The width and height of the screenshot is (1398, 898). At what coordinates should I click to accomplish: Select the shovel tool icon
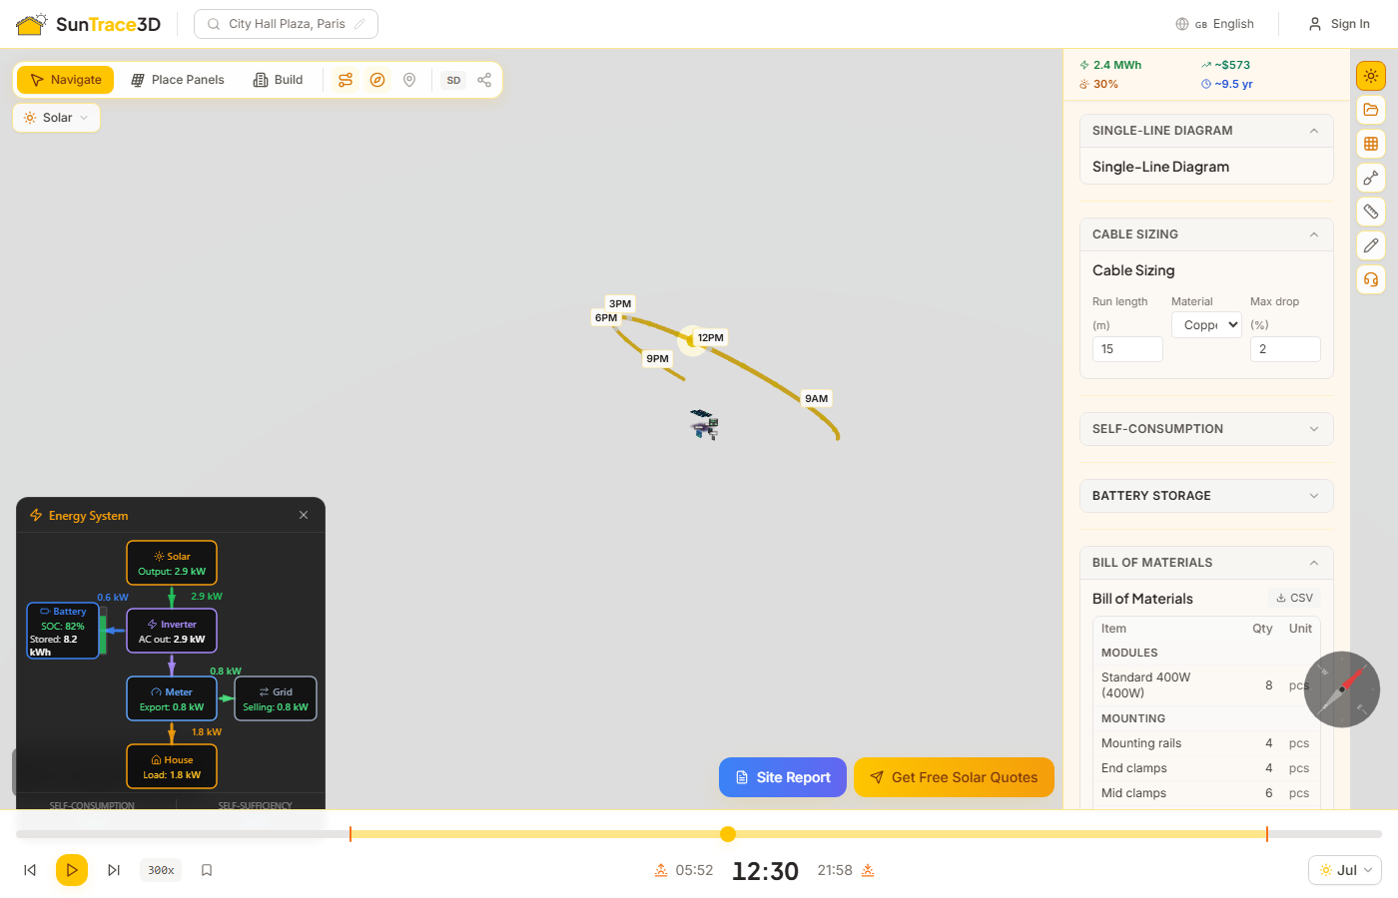coord(1371,178)
